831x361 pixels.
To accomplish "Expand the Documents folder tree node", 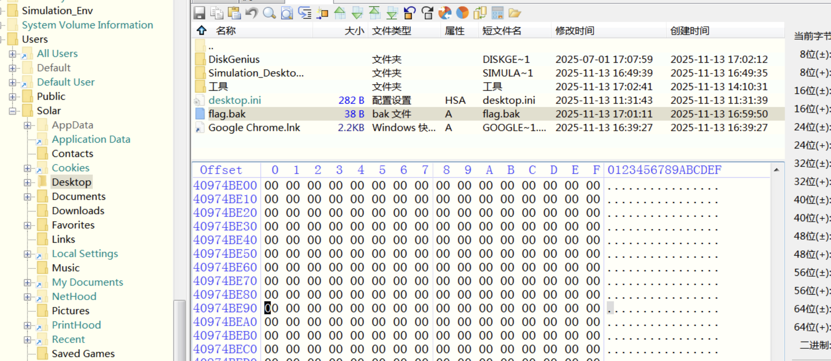I will (x=28, y=197).
